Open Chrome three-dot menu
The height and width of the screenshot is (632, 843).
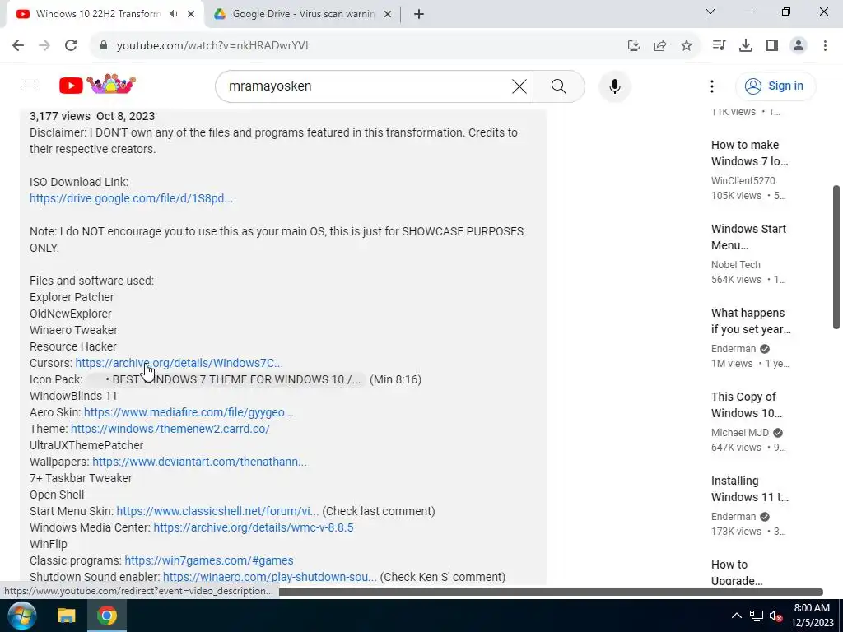[825, 46]
